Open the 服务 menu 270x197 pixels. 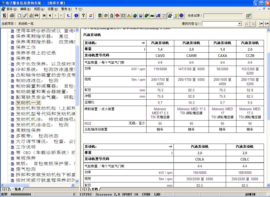(x=11, y=9)
